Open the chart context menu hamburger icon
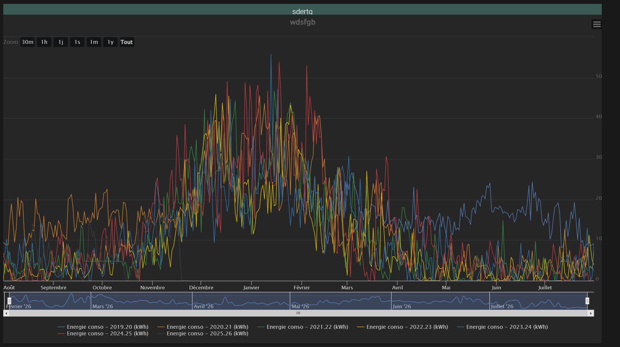Viewport: 620px width, 347px height. pos(596,25)
